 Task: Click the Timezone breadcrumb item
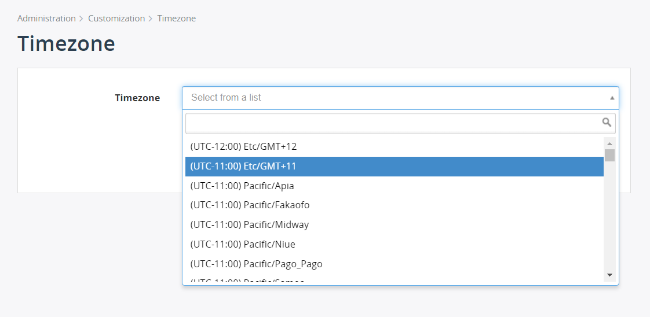pyautogui.click(x=177, y=18)
